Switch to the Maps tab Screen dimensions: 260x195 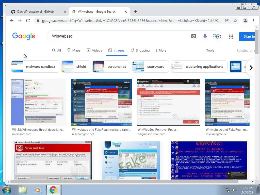click(x=74, y=51)
